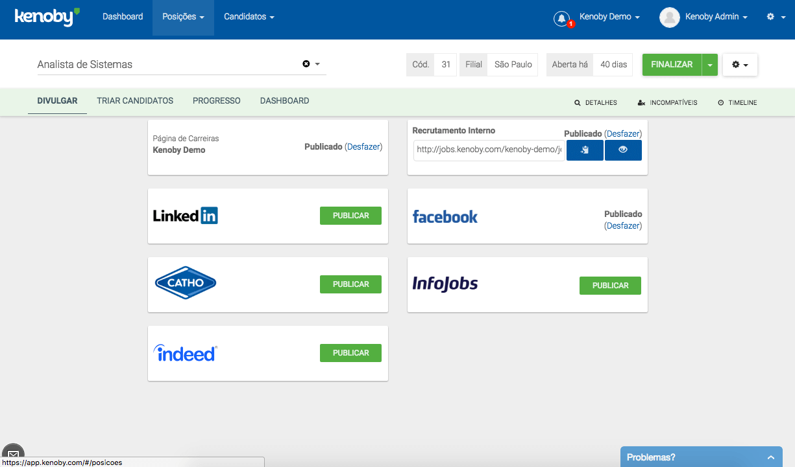Image resolution: width=795 pixels, height=467 pixels.
Task: Expand the Problemas? help panel
Action: click(701, 457)
